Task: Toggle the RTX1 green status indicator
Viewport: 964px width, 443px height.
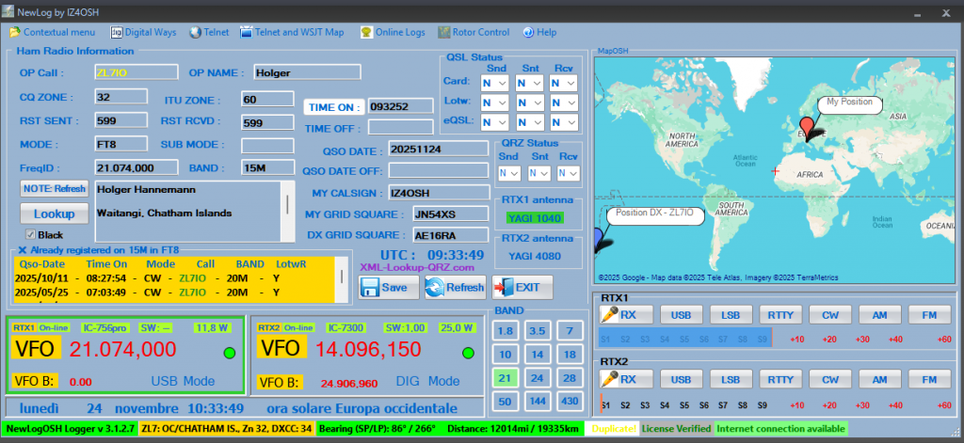Action: click(227, 354)
